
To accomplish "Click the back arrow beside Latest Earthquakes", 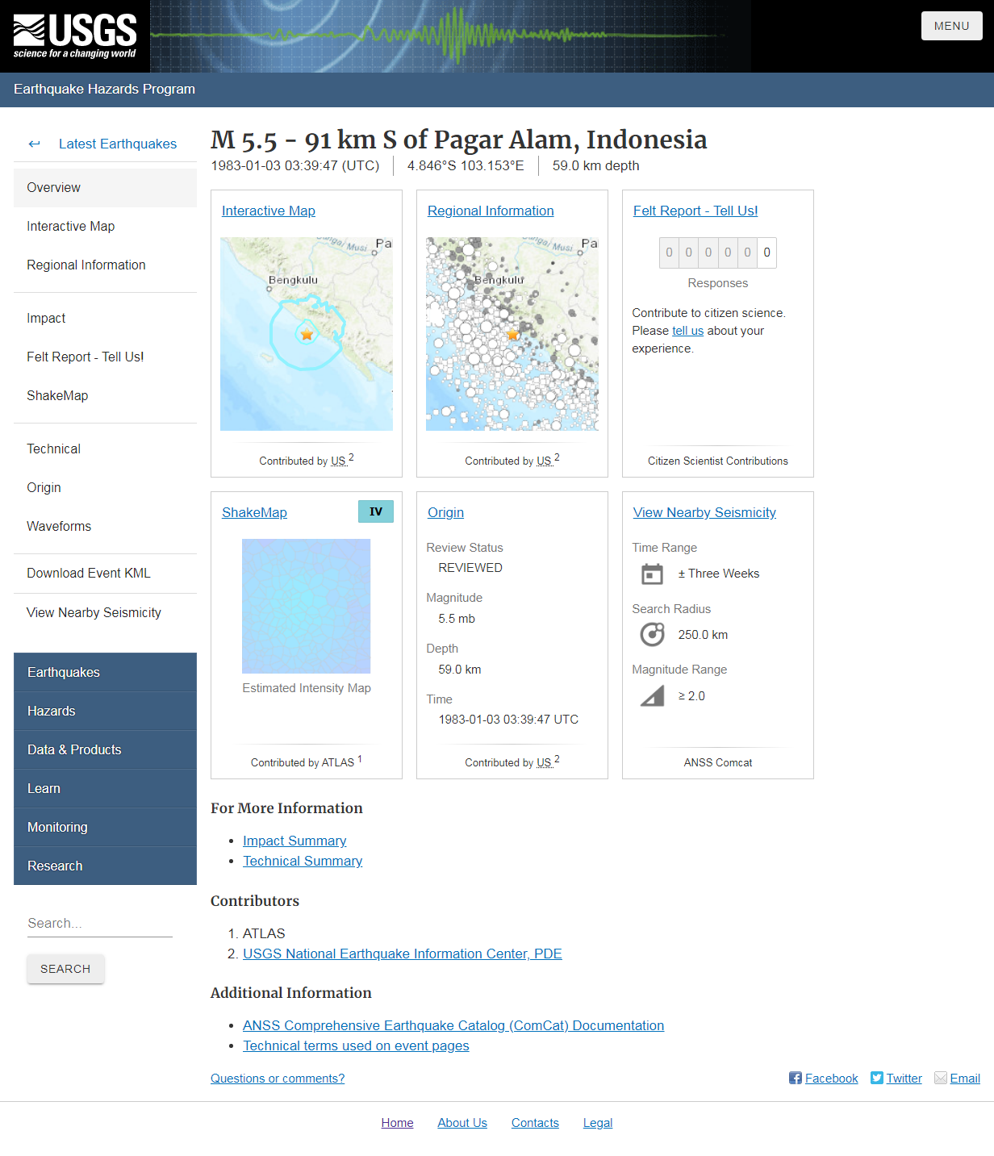I will (34, 144).
